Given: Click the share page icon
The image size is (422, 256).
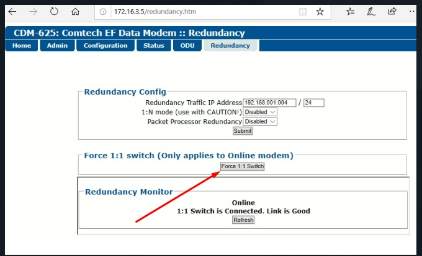Looking at the screenshot, I should pyautogui.click(x=392, y=11).
